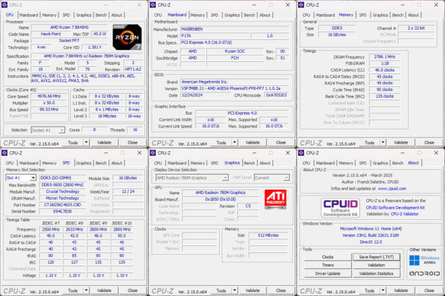Screen dimensions: 445x296
Task: Open the www.cpuid.com link
Action: point(392,188)
